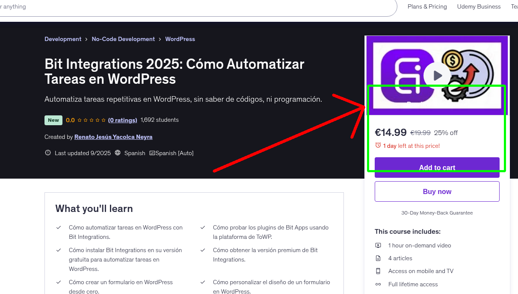The image size is (518, 294).
Task: Click the checkmark beside the first learning point
Action: (59, 227)
